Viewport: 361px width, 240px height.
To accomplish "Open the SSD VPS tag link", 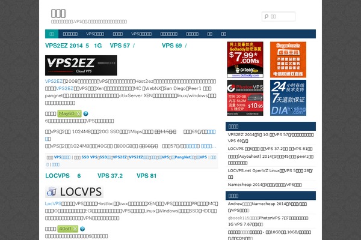I will coord(89,157).
